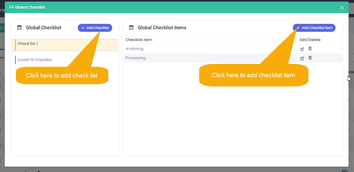This screenshot has width=354, height=172.
Task: Close the Global Checklist dialog
Action: coord(342,8)
